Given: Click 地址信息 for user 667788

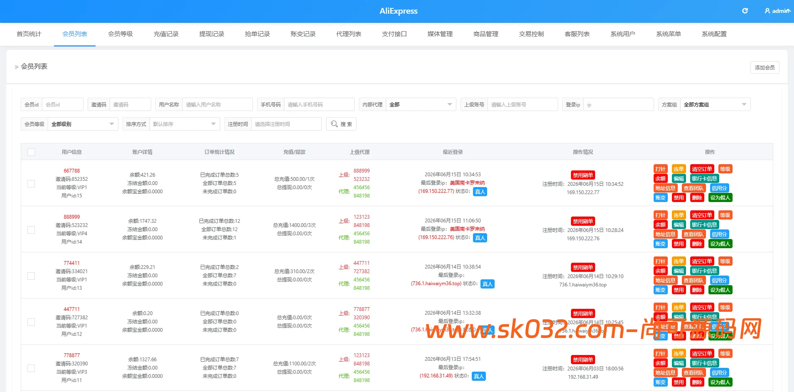Looking at the screenshot, I should pos(665,188).
